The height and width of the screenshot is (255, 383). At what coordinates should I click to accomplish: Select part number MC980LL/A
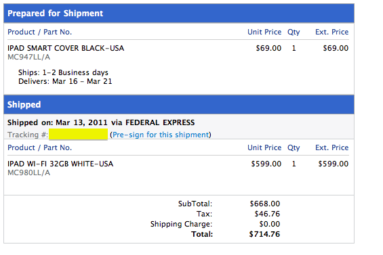click(x=29, y=172)
